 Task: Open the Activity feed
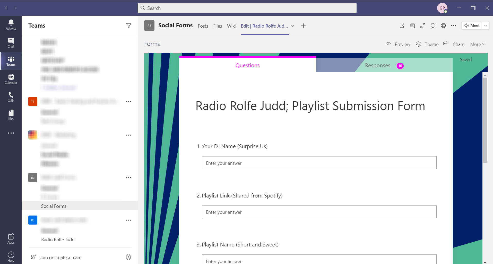coord(11,25)
